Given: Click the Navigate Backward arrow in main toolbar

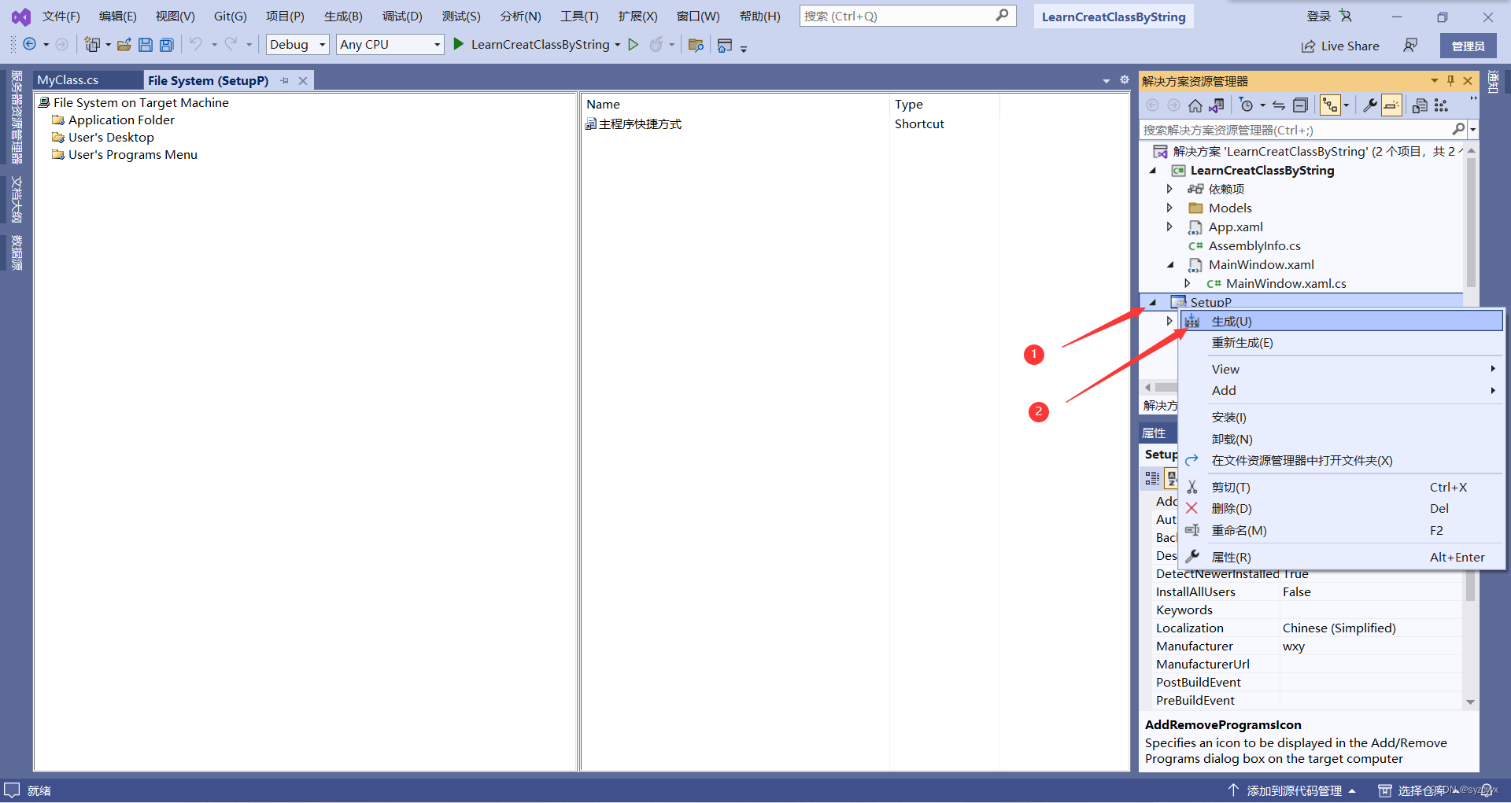Looking at the screenshot, I should [x=30, y=45].
